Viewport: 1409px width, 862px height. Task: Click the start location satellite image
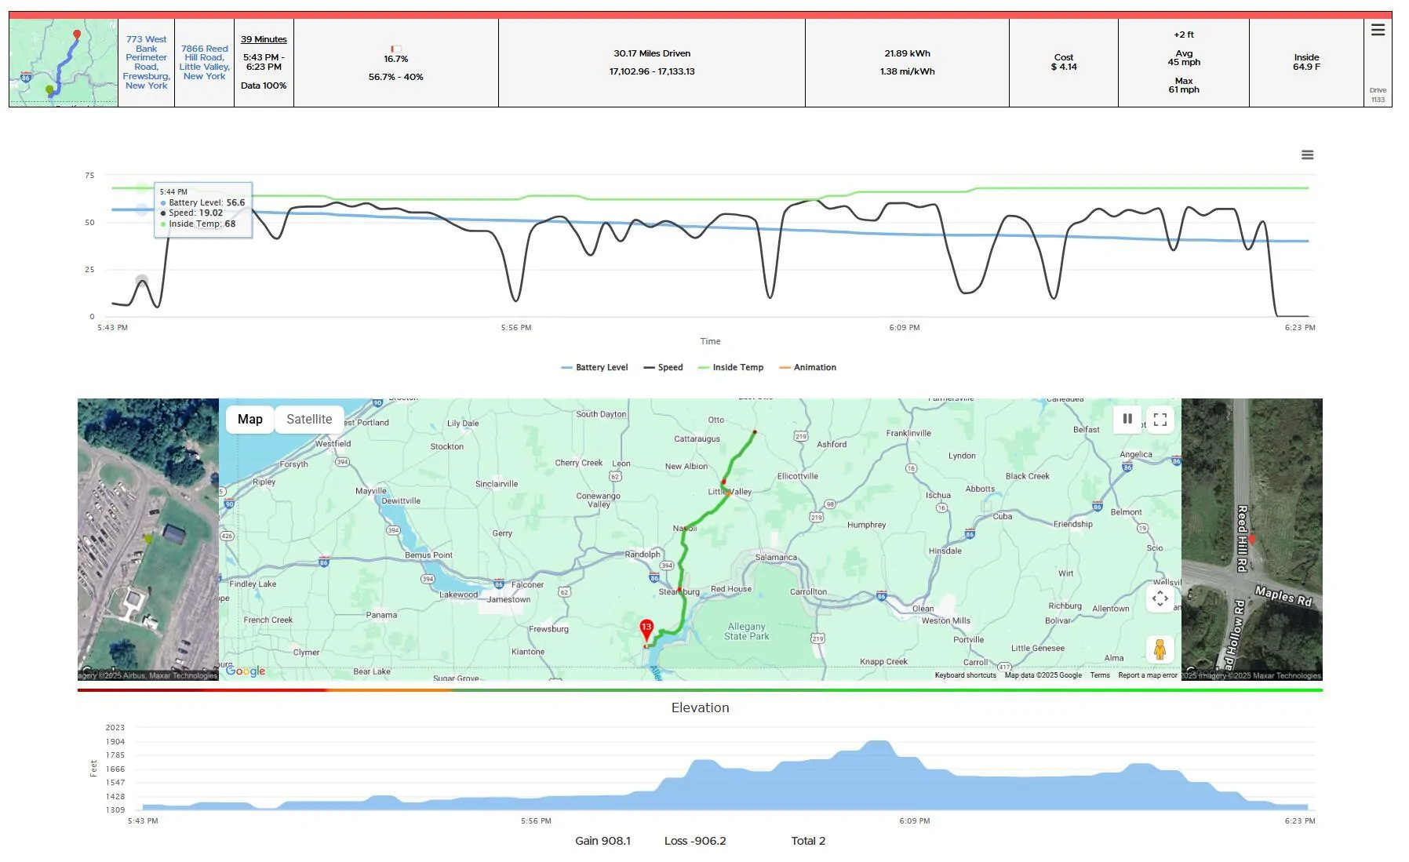click(148, 540)
